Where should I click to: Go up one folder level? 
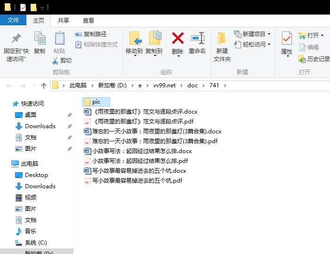tap(44, 85)
